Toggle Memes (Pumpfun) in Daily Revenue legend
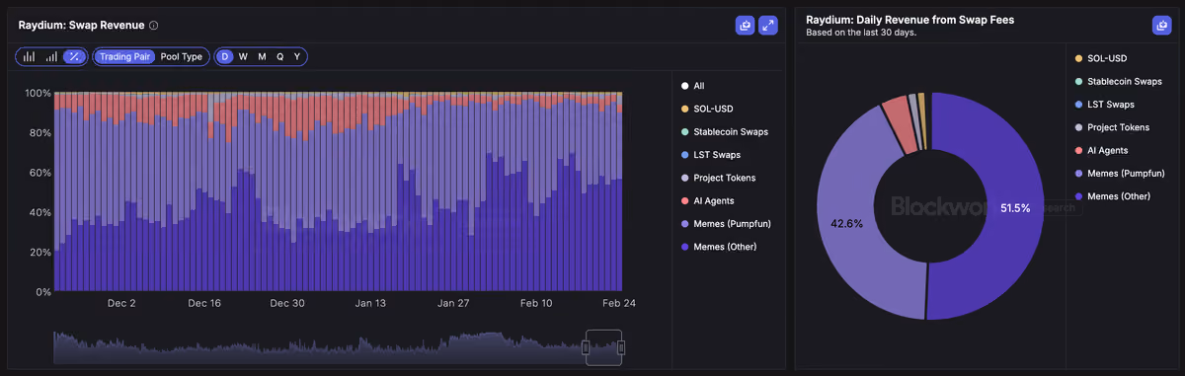 click(1120, 173)
